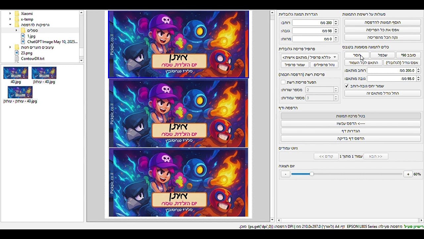Click 'עמוד 1 מתוך 1' page indicator text
Image resolution: width=424 pixels, height=239 pixels.
click(x=351, y=156)
